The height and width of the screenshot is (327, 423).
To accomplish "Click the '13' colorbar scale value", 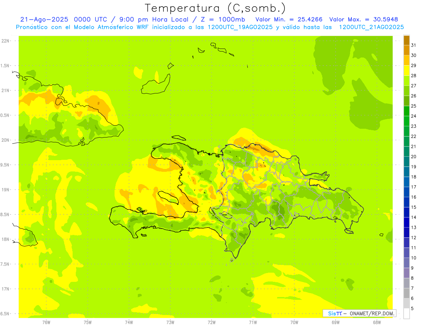I will pyautogui.click(x=414, y=228).
